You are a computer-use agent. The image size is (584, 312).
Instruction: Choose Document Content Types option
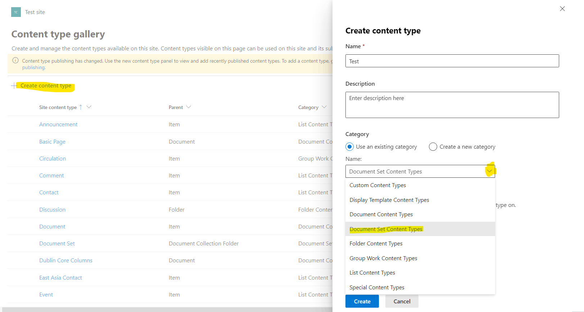tap(420, 214)
